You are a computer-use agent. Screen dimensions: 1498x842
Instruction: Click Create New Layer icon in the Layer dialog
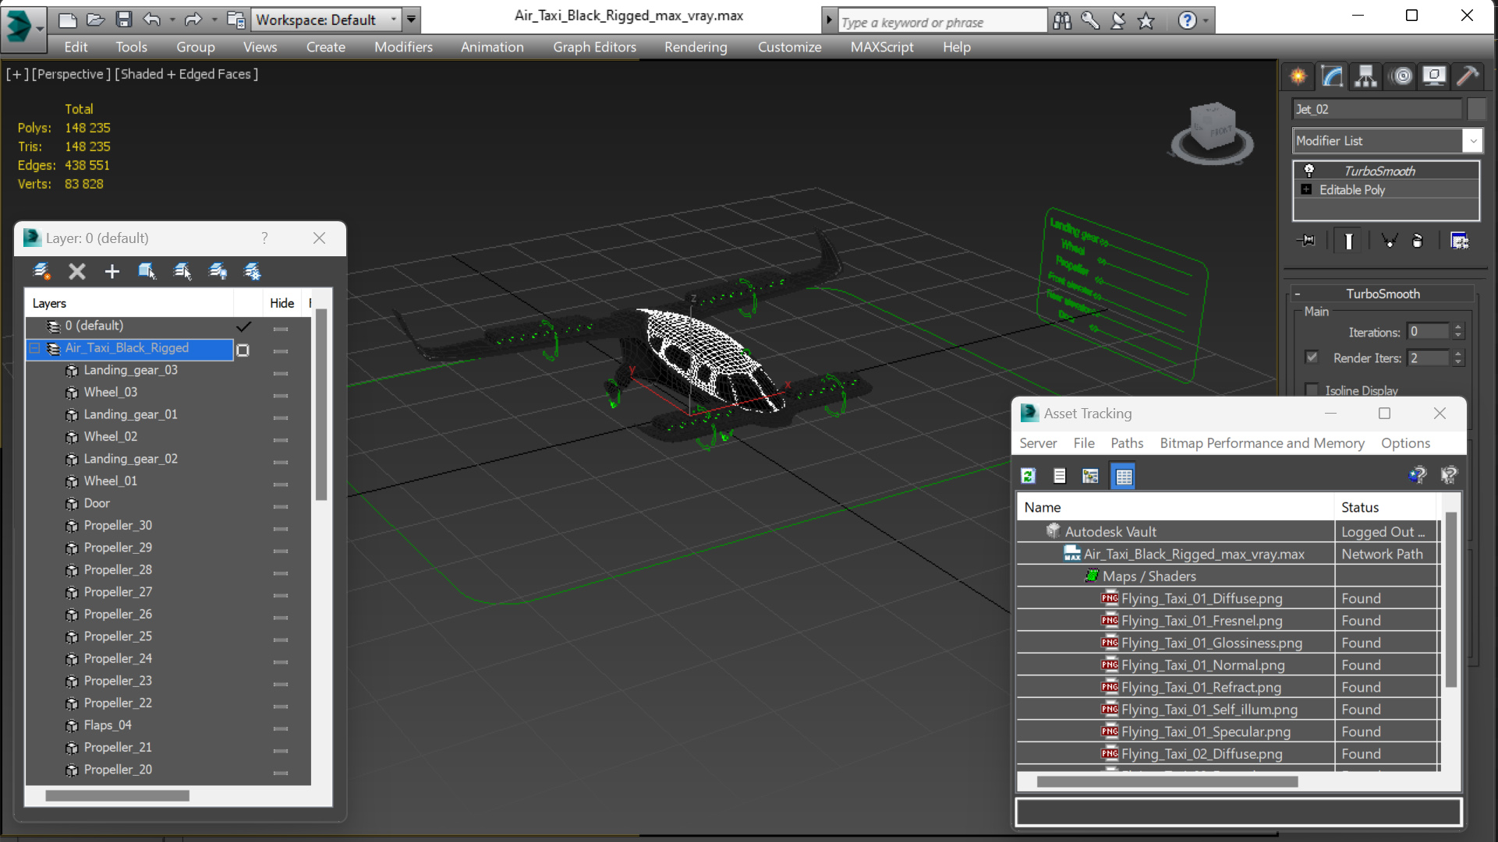pos(42,271)
